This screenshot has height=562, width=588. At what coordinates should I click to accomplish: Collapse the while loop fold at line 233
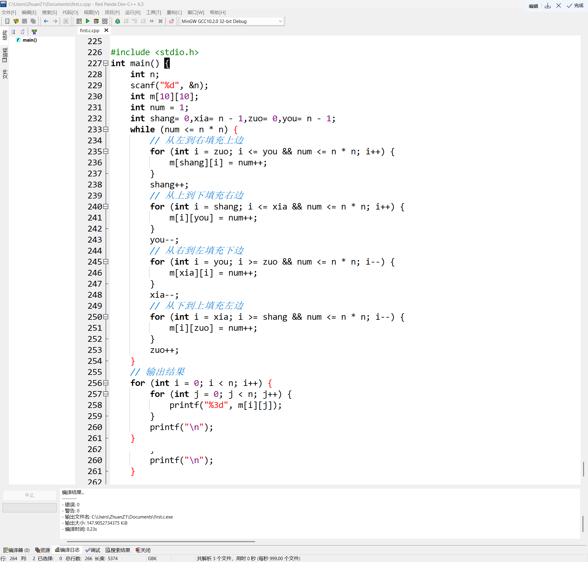click(106, 130)
